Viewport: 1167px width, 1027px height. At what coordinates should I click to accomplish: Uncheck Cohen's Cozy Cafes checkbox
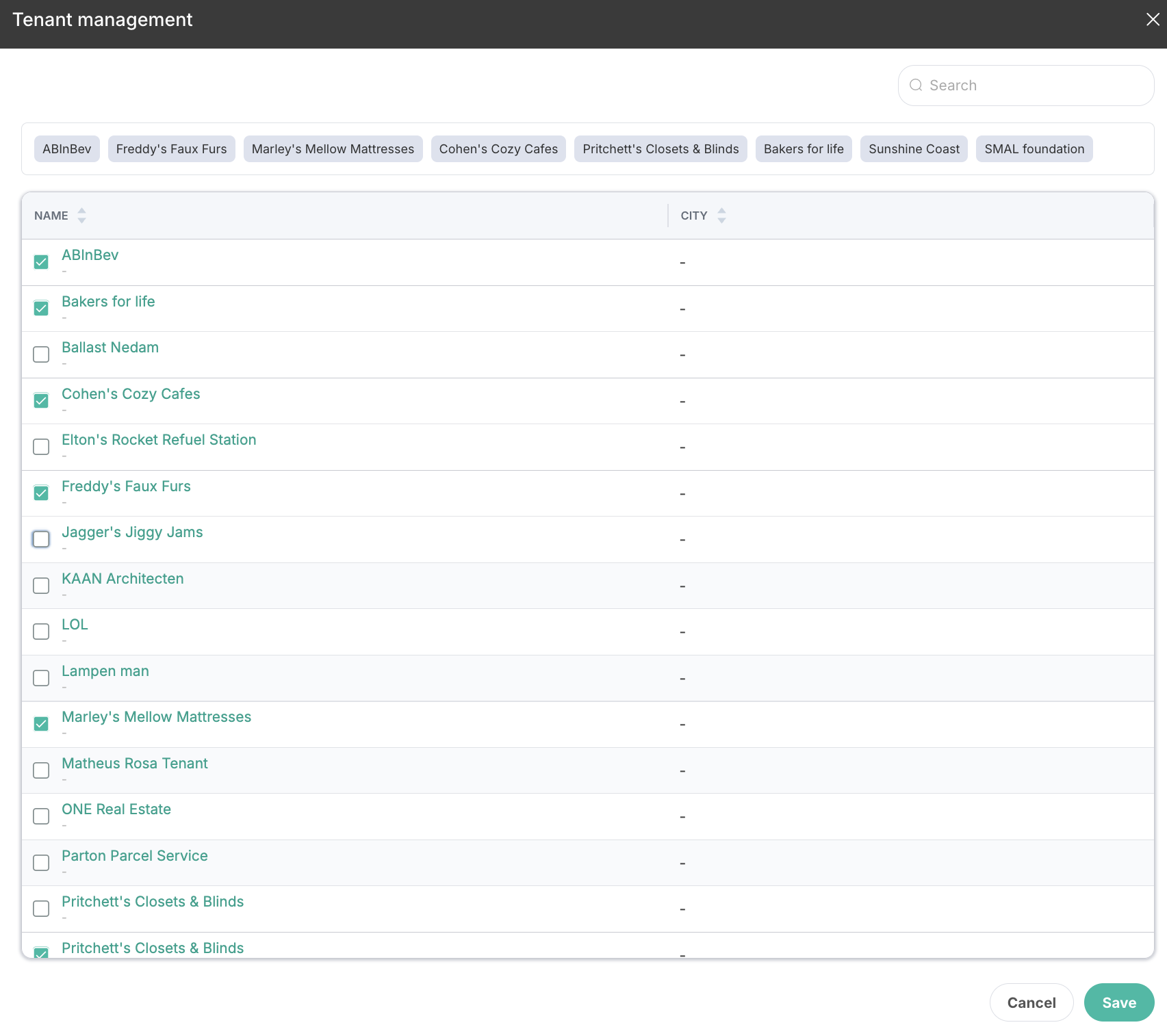[41, 401]
